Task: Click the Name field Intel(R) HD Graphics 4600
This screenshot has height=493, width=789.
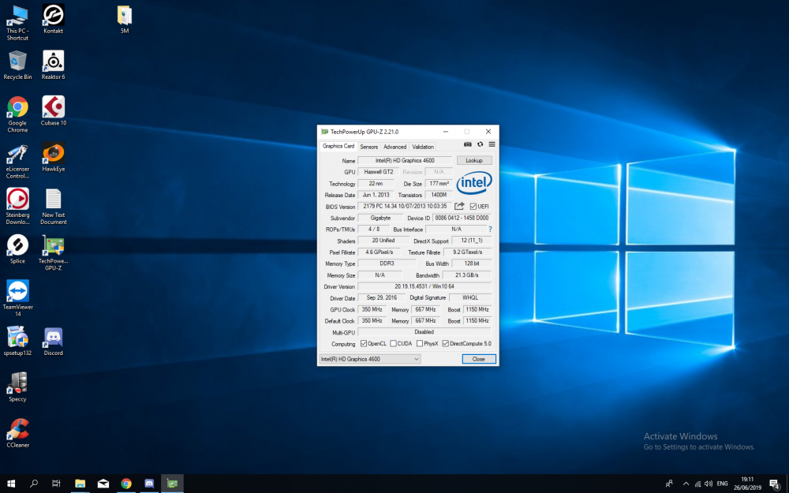Action: pyautogui.click(x=405, y=160)
